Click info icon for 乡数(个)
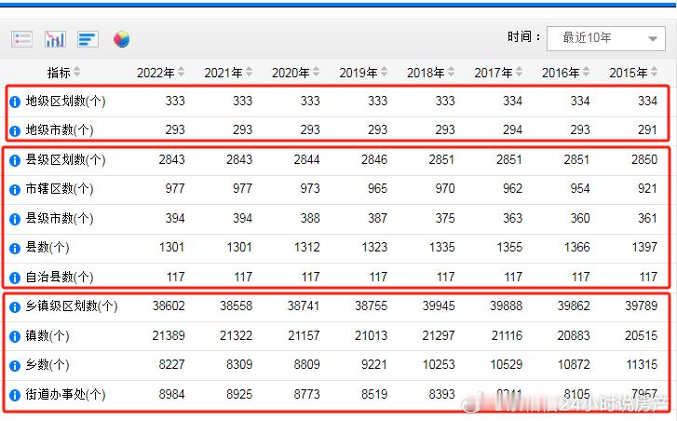Screen dimensions: 677x421 tap(15, 366)
